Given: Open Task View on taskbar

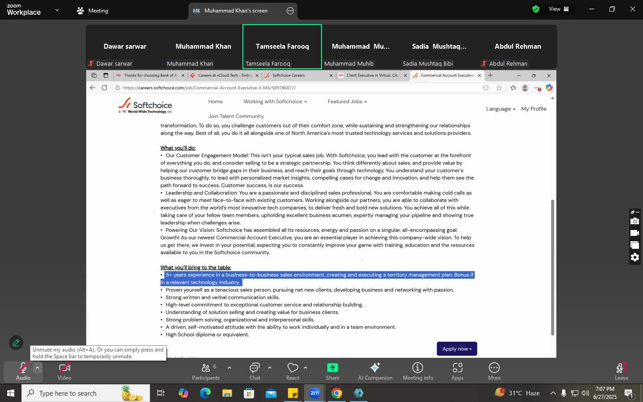Looking at the screenshot, I should 161,393.
